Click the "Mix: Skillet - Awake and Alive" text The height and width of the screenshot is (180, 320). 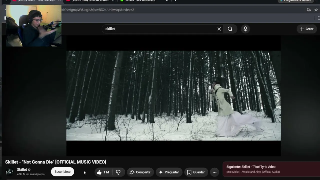(253, 172)
